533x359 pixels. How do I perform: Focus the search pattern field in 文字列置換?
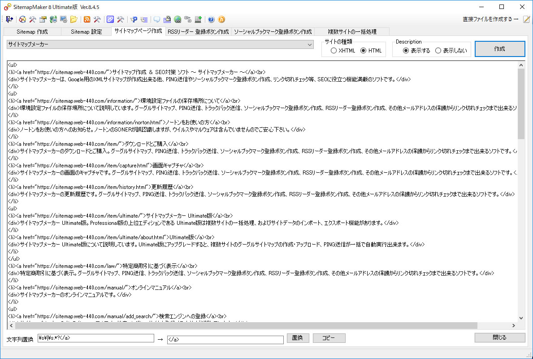point(96,338)
